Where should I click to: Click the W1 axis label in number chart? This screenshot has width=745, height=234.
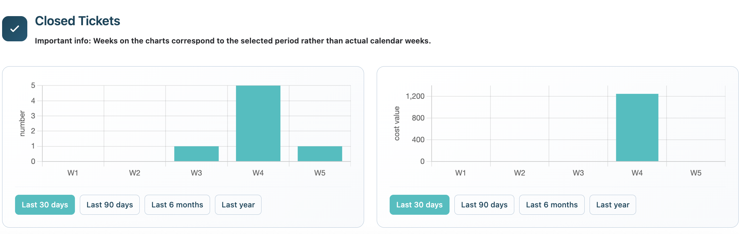73,173
